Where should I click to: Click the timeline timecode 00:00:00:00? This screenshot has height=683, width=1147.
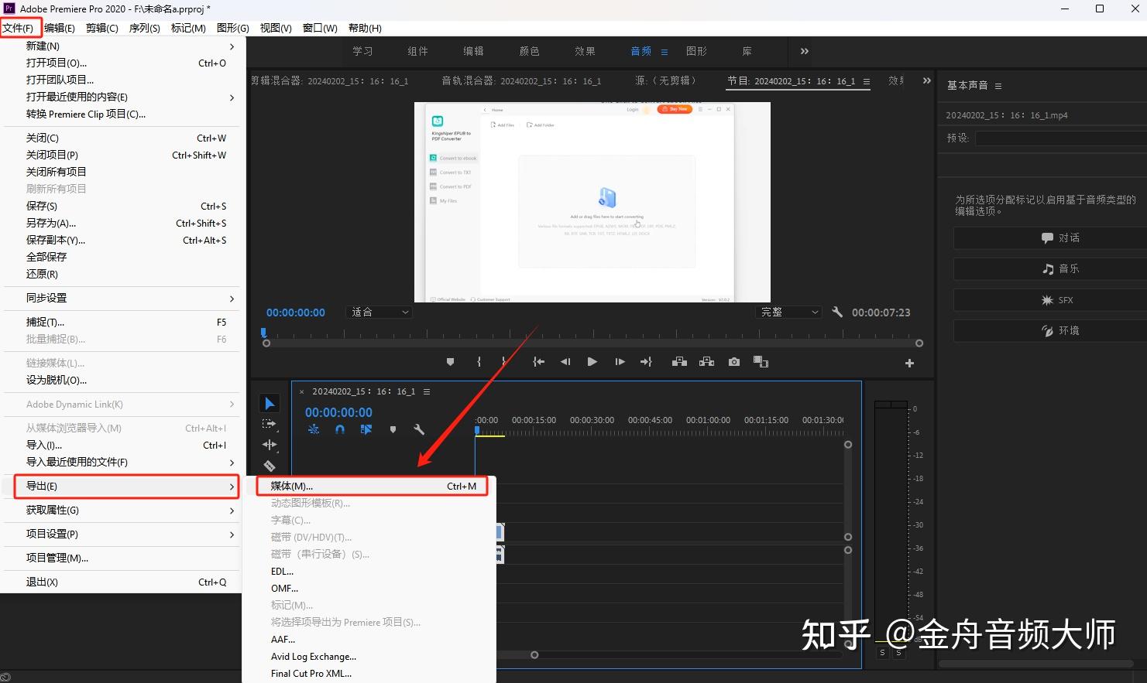[338, 412]
